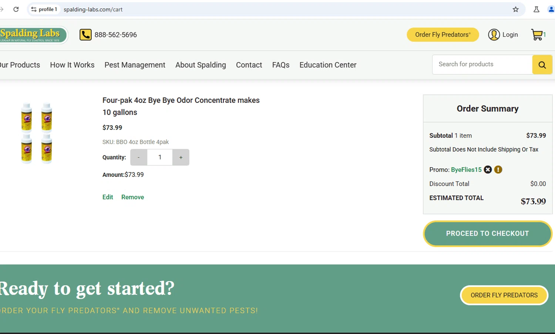Viewport: 555px width, 334px height.
Task: Click the browser forward arrow
Action: pyautogui.click(x=1, y=9)
